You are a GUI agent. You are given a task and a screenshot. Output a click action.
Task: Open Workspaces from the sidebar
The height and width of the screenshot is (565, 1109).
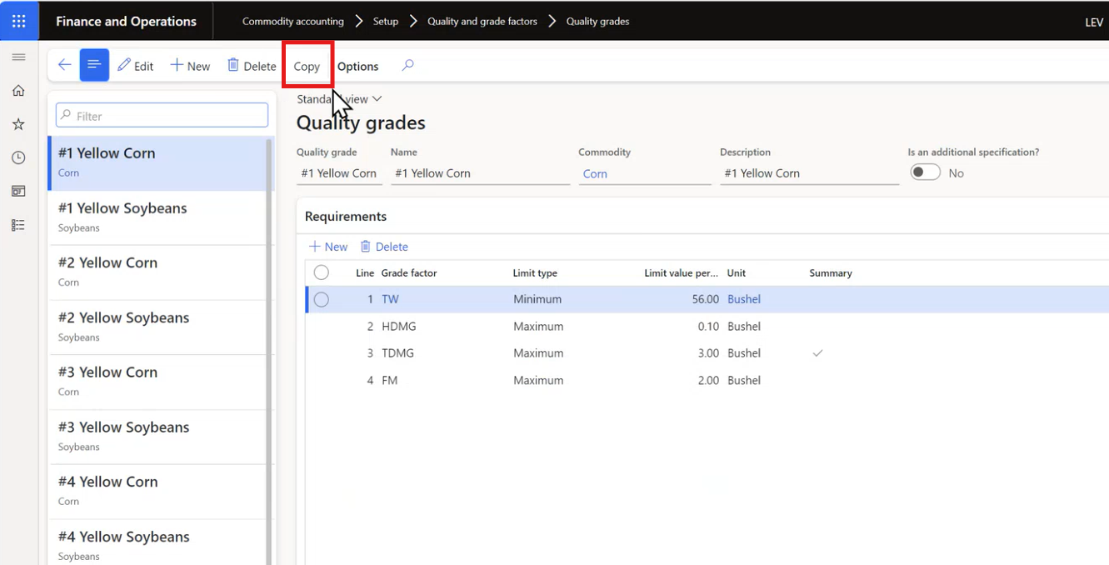click(x=18, y=190)
